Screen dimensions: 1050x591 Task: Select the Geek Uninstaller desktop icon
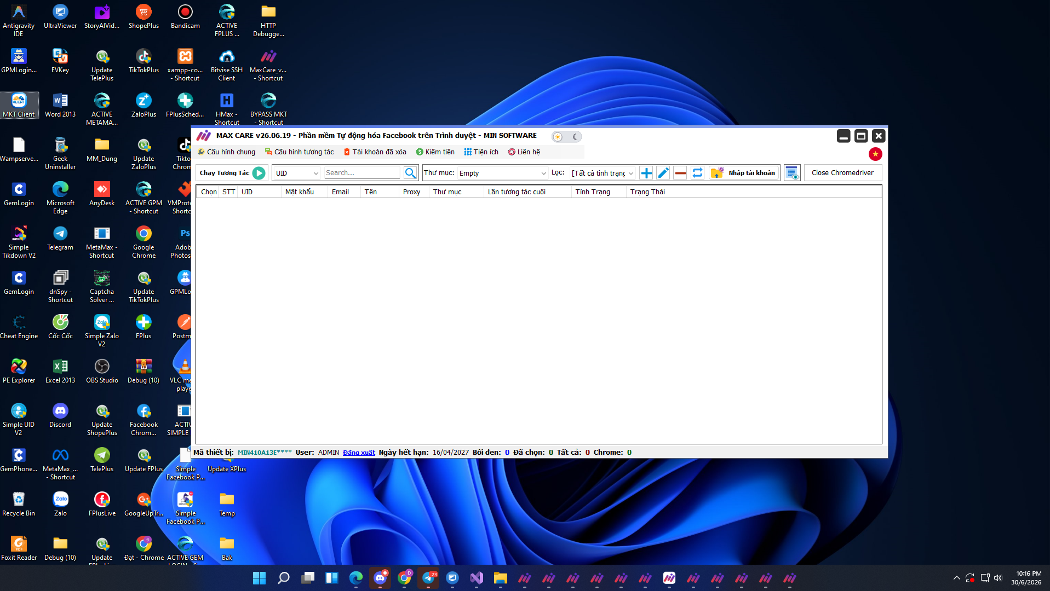[60, 153]
